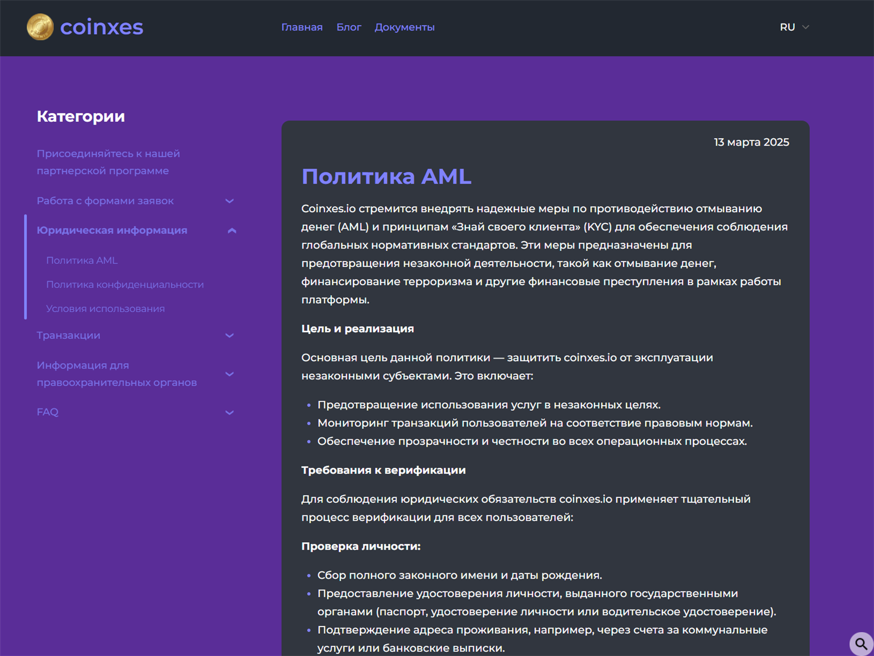Click the chevron next to RU
This screenshot has width=874, height=656.
tap(806, 27)
